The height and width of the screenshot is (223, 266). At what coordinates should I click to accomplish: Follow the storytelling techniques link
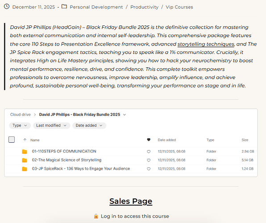click(x=206, y=44)
